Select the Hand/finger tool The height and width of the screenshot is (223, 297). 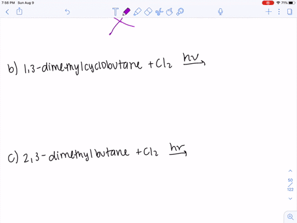(x=170, y=12)
